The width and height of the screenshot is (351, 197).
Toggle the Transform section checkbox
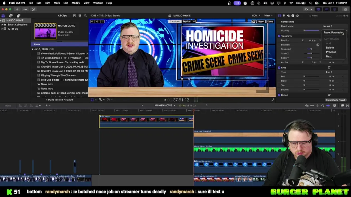[279, 36]
